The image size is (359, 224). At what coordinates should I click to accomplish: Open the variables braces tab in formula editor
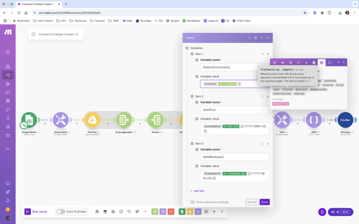(330, 62)
